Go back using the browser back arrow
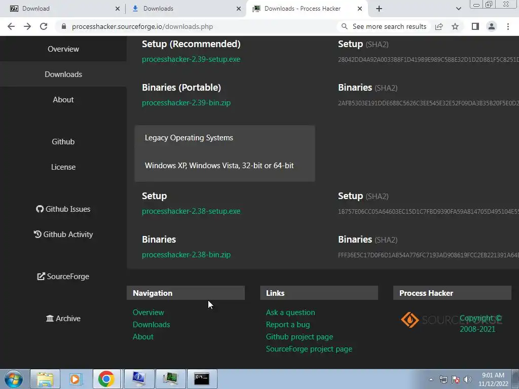Image resolution: width=519 pixels, height=389 pixels. (x=11, y=26)
